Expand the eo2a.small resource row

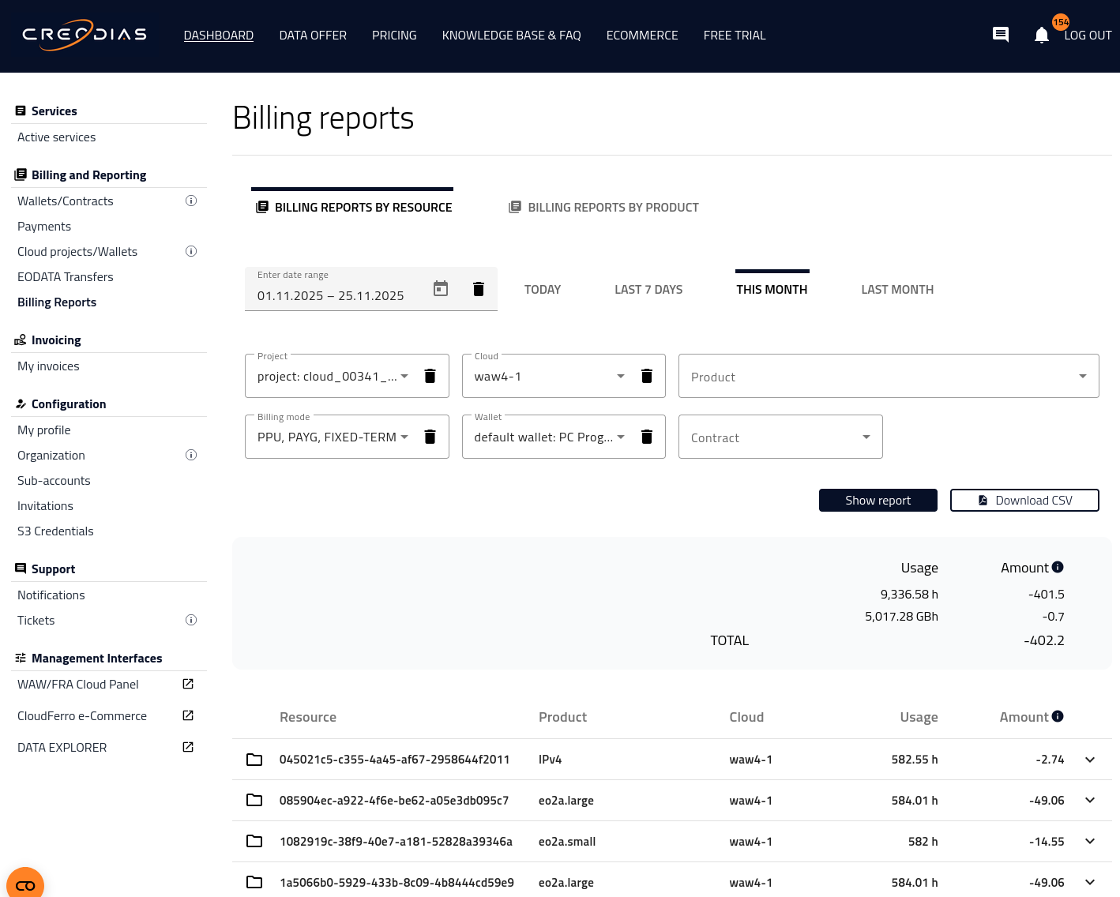(x=1089, y=841)
